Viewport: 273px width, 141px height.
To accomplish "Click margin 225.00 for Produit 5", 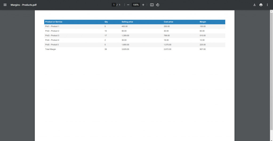I will 203,45.
